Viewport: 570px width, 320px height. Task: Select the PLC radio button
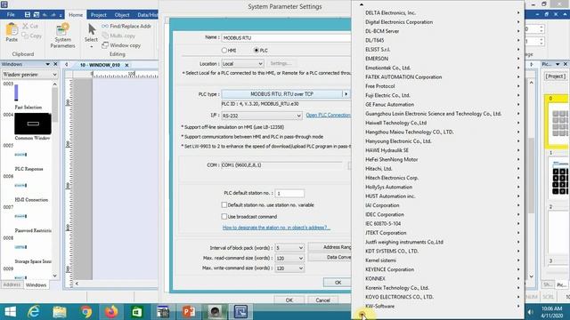coord(256,51)
